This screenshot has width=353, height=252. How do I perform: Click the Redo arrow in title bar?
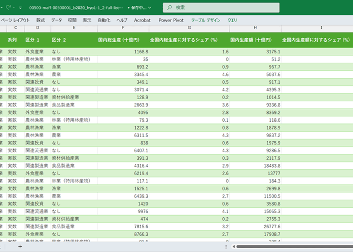pos(8,7)
